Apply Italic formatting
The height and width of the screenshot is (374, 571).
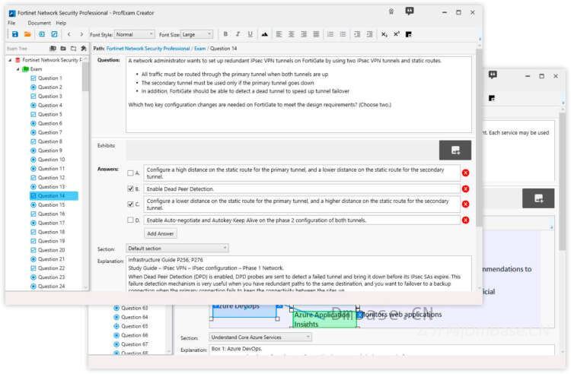(238, 34)
